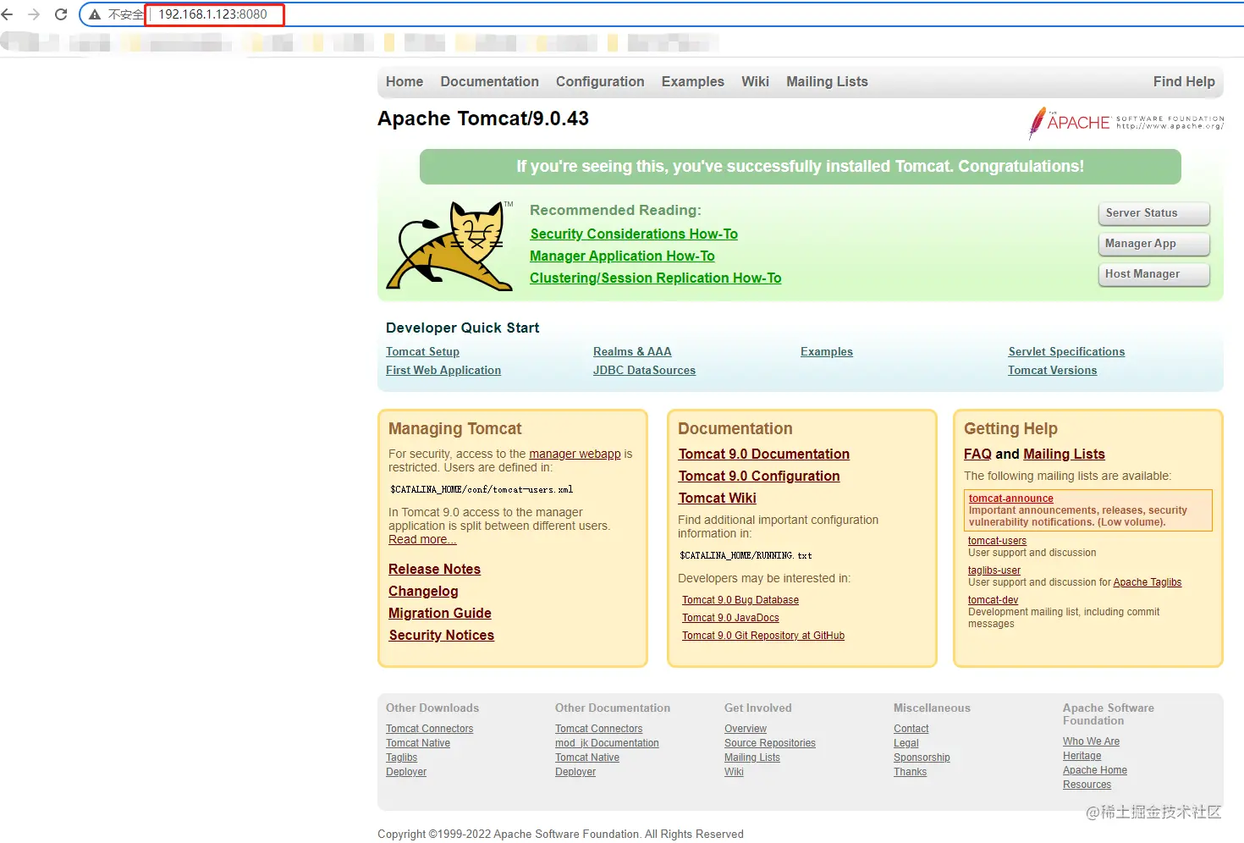Click the browser back arrow

(x=8, y=14)
